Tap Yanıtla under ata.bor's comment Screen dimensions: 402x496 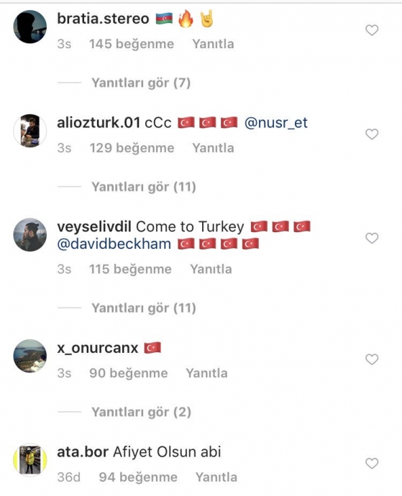(x=216, y=477)
